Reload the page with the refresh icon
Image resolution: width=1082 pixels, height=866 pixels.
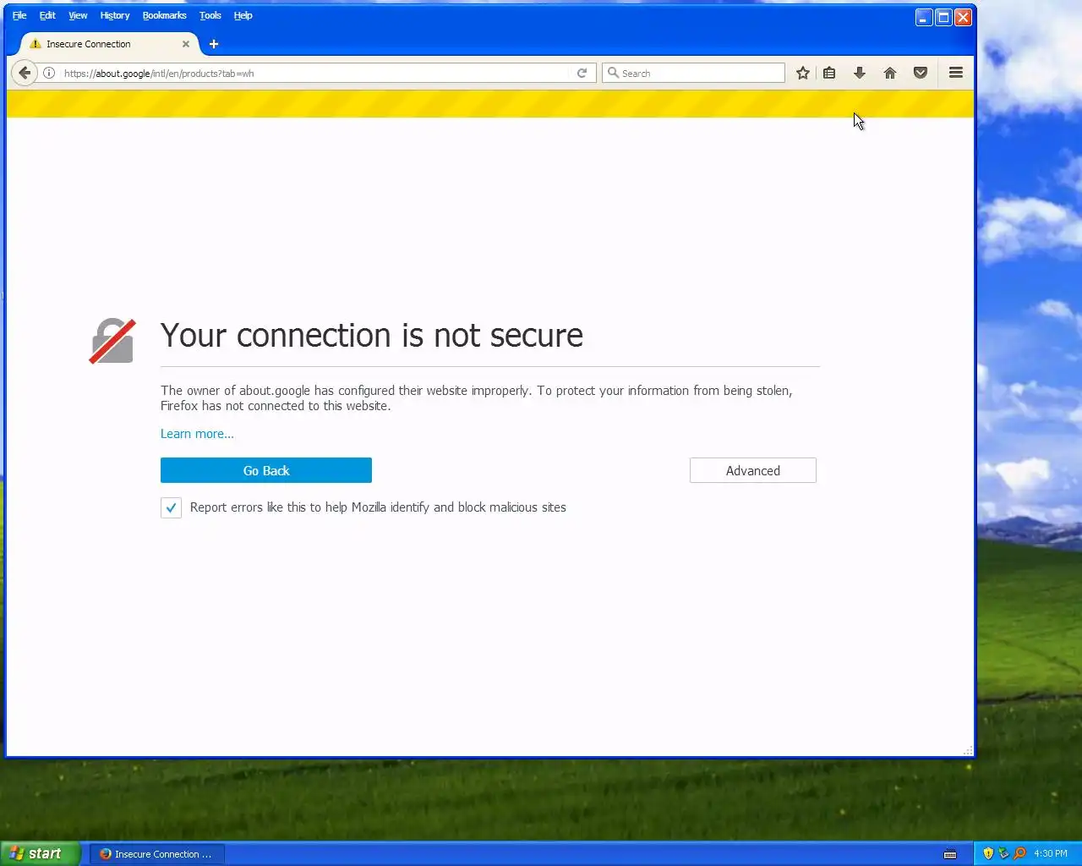582,74
